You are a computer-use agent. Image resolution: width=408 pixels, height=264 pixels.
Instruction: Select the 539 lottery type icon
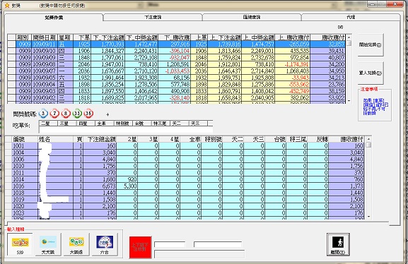[x=20, y=244]
